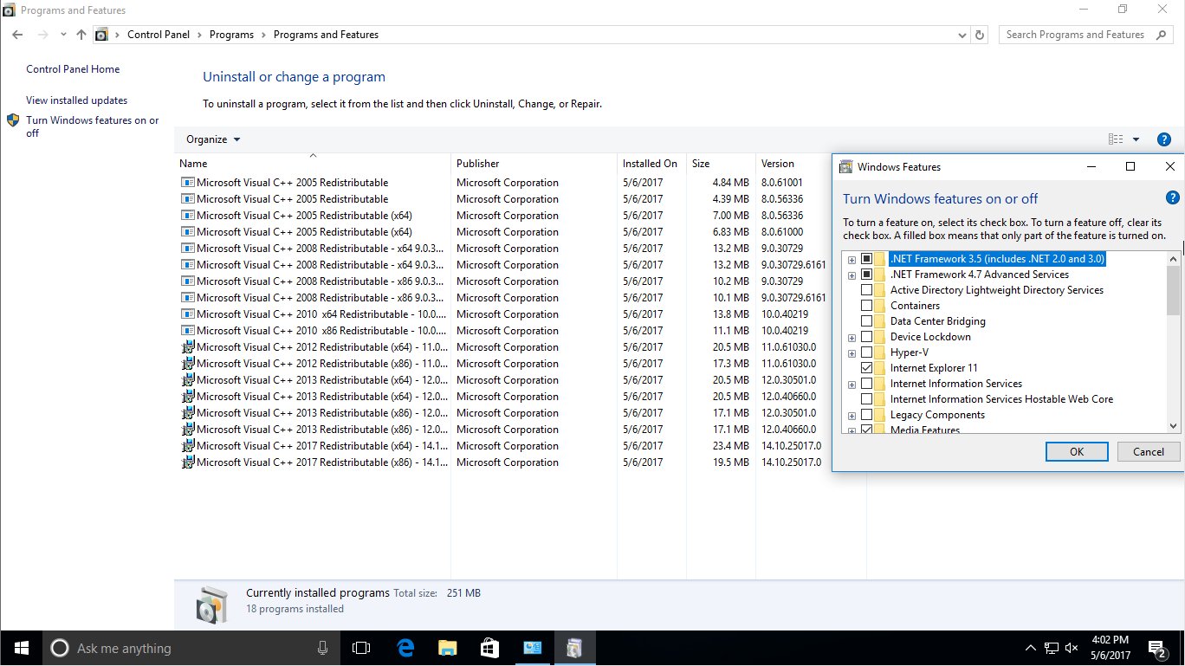
Task: Enable the Device Lockdown checkbox
Action: pos(866,337)
